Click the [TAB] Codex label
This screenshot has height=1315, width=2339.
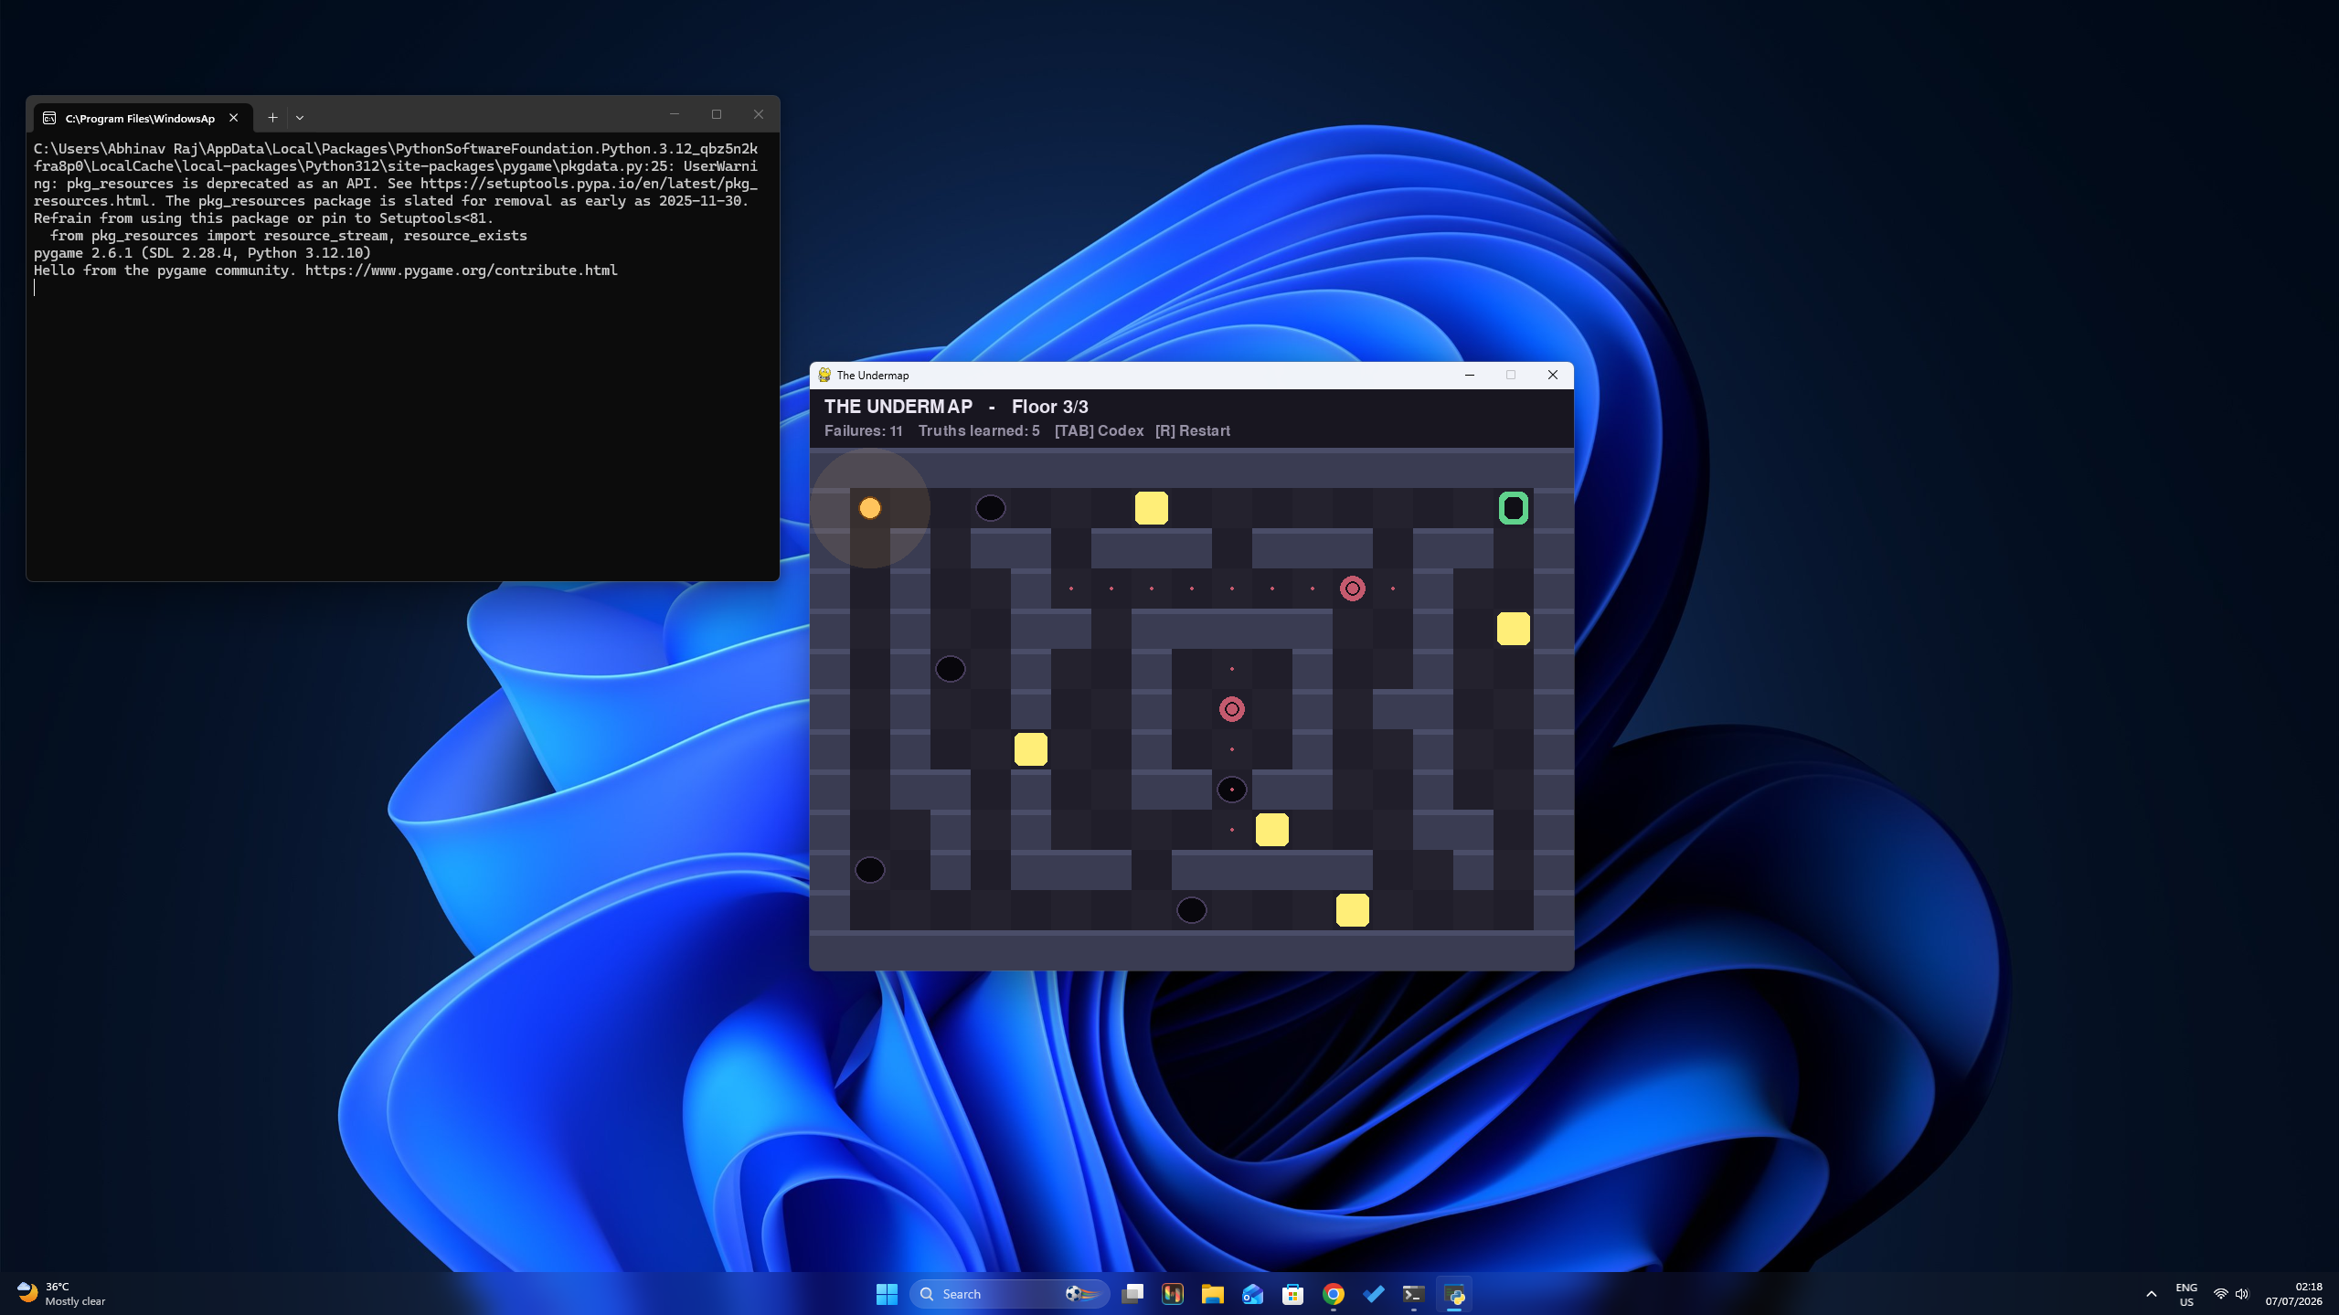pos(1099,431)
